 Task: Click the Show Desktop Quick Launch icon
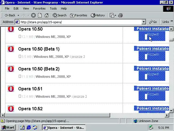point(22,127)
